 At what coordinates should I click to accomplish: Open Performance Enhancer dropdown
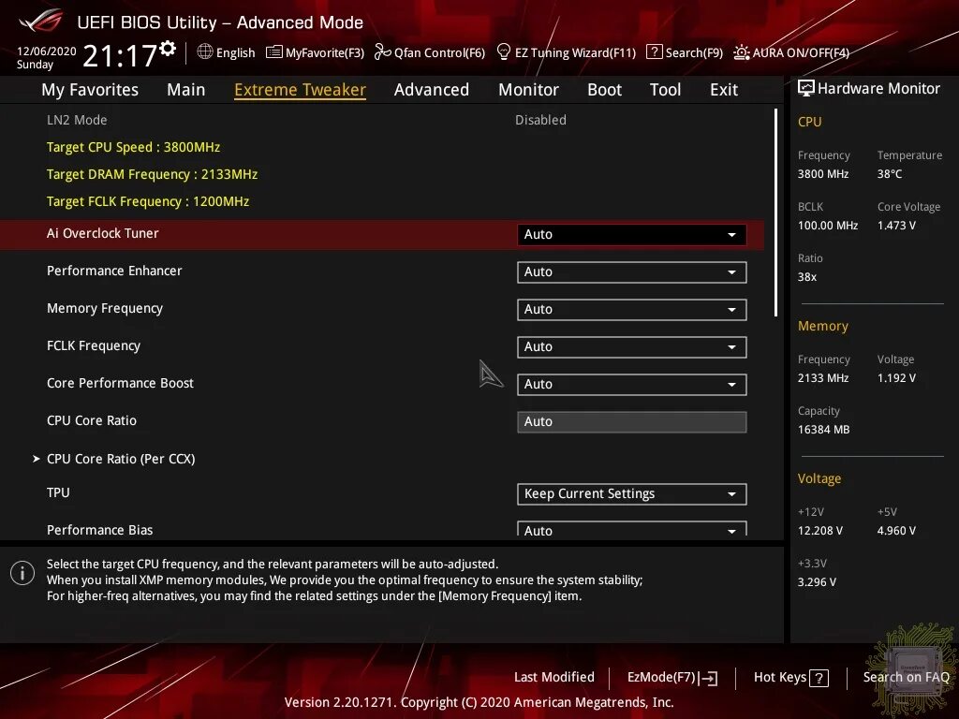632,272
